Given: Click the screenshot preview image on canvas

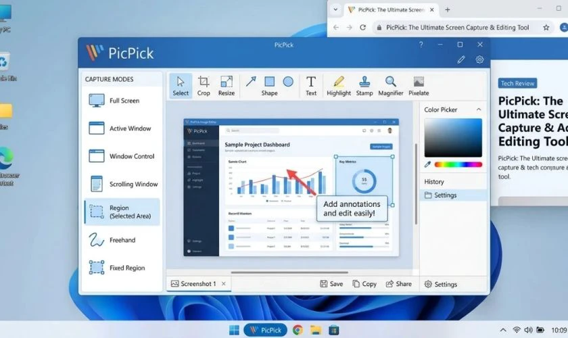Looking at the screenshot, I should (291, 188).
